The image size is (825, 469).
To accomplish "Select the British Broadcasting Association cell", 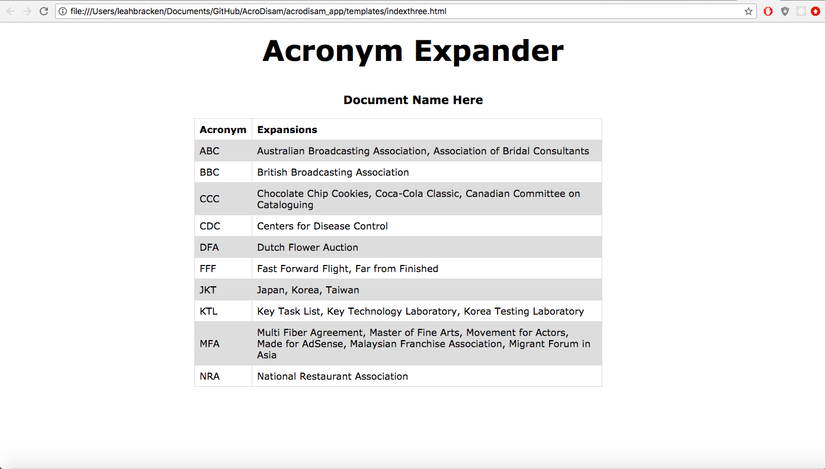I will pos(333,172).
